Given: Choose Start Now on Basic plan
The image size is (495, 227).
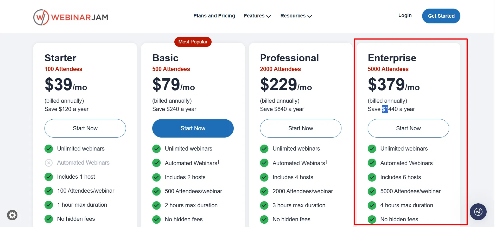Looking at the screenshot, I should (x=193, y=128).
